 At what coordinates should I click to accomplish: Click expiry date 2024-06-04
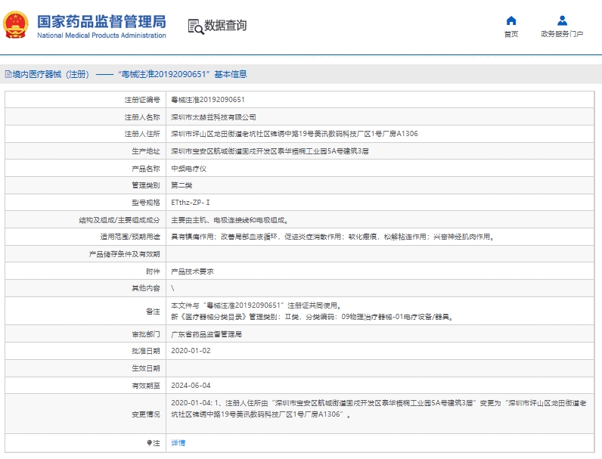click(191, 386)
